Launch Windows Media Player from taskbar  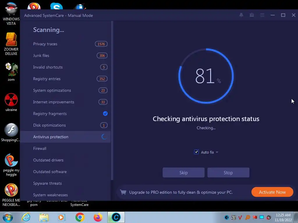(x=61, y=217)
